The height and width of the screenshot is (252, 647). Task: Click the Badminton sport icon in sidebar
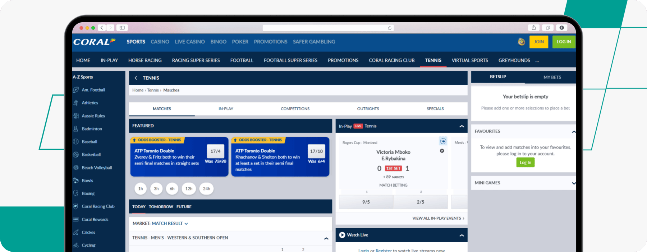[76, 129]
